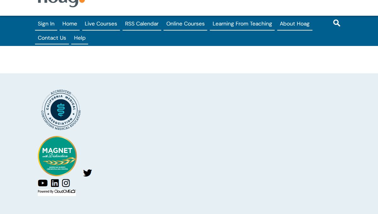Visit the YouTube channel icon
The image size is (378, 214).
click(43, 183)
